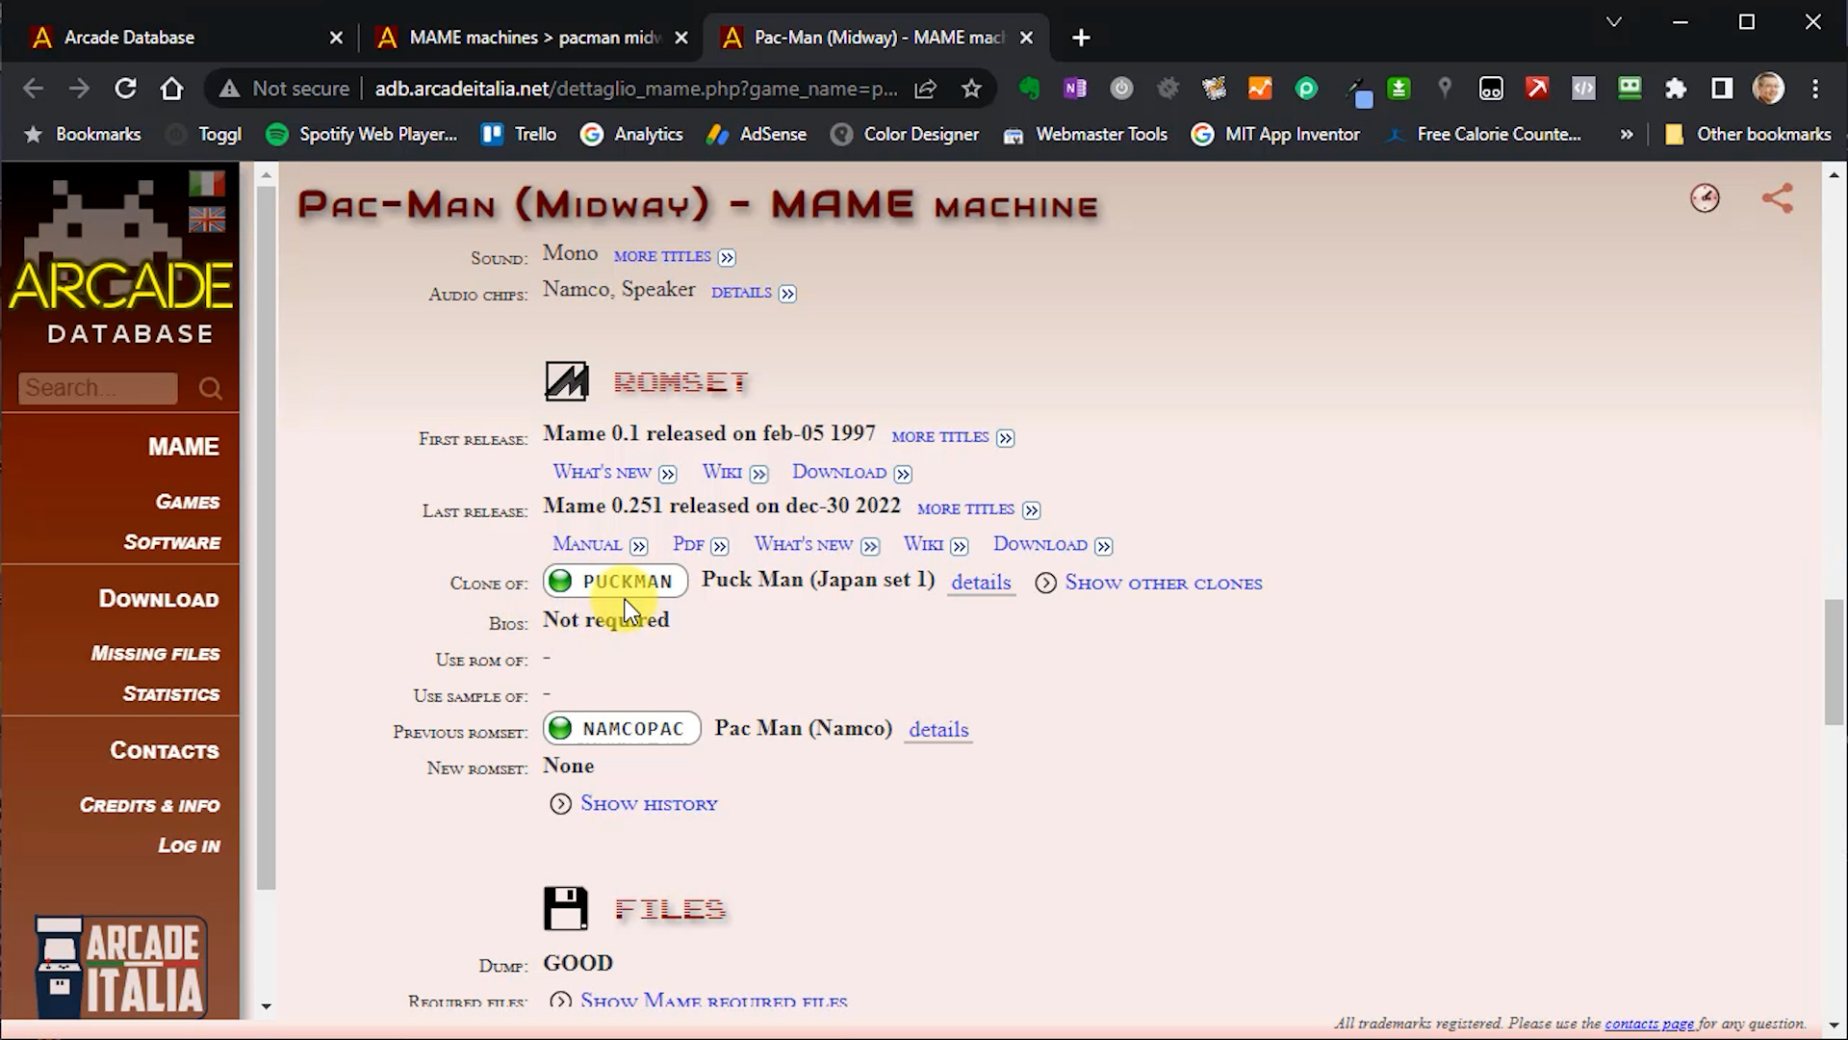Click the sidebar Search input field
Image resolution: width=1848 pixels, height=1040 pixels.
point(96,388)
